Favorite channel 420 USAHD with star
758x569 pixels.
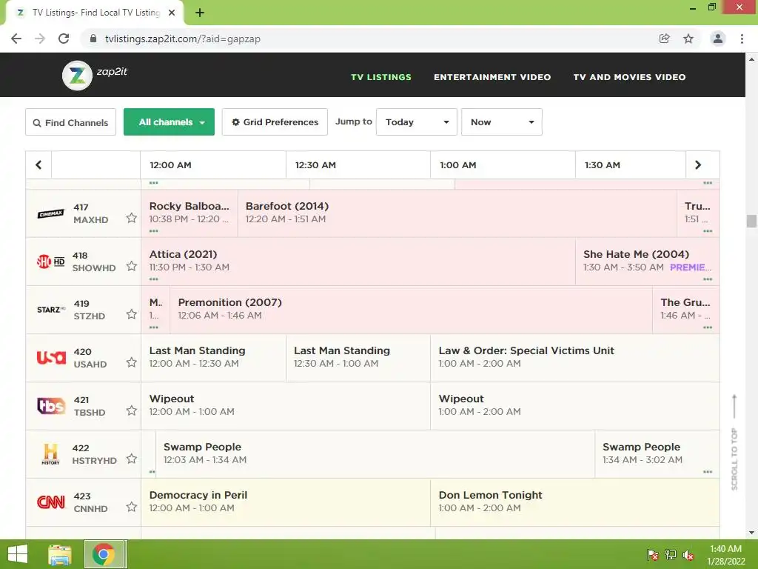pos(132,362)
